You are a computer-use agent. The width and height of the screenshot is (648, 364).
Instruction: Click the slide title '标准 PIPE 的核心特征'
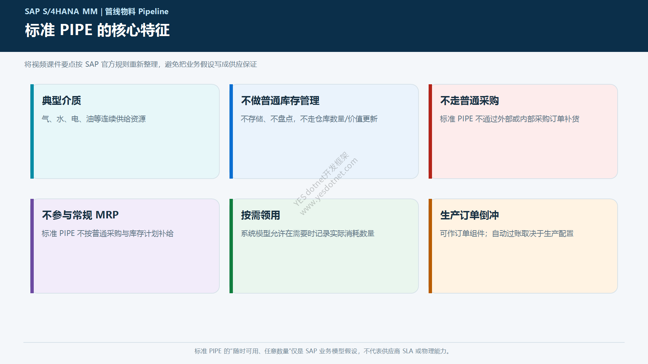[x=97, y=30]
